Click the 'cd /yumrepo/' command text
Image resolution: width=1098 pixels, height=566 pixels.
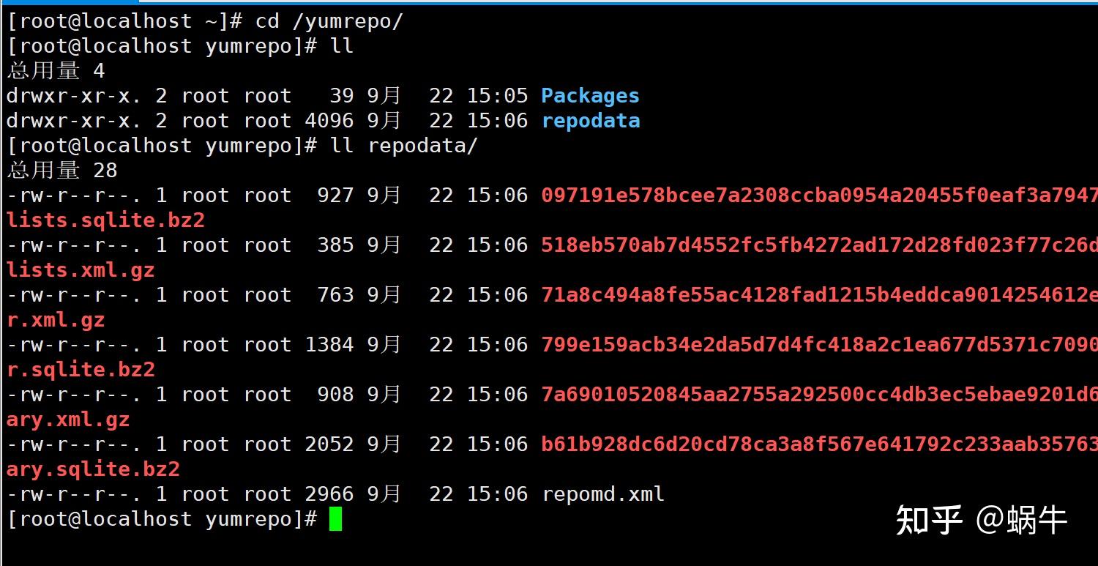click(329, 21)
